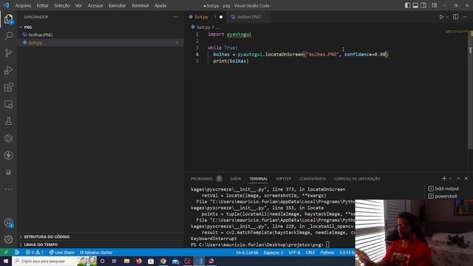Image resolution: width=473 pixels, height=266 pixels.
Task: Open the Run and Debug view
Action: coord(8,70)
